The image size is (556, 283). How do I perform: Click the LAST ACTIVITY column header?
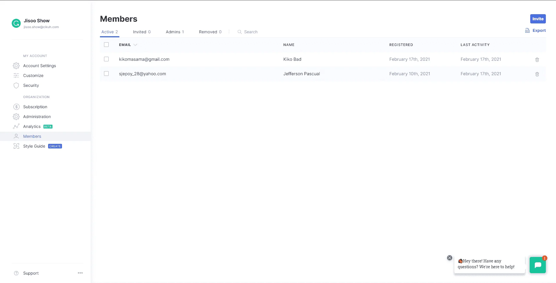475,45
